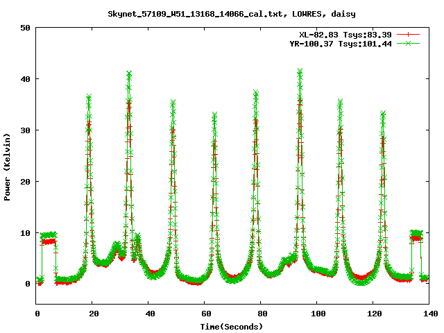Click the y-axis tick label '30'
This screenshot has width=444, height=333.
point(25,130)
